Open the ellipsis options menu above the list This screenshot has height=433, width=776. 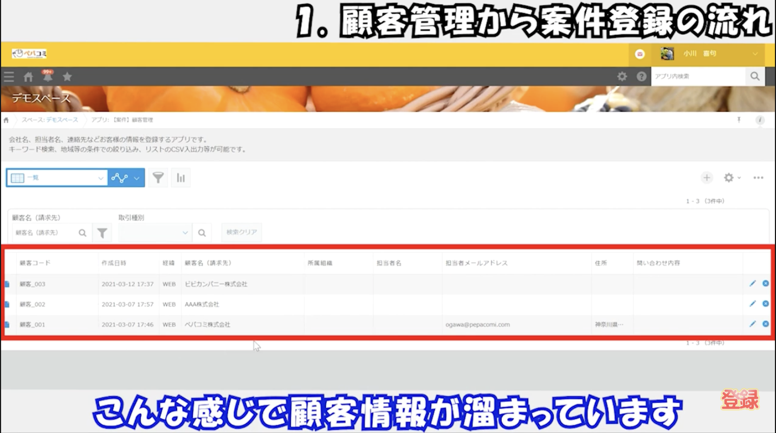[x=758, y=177]
